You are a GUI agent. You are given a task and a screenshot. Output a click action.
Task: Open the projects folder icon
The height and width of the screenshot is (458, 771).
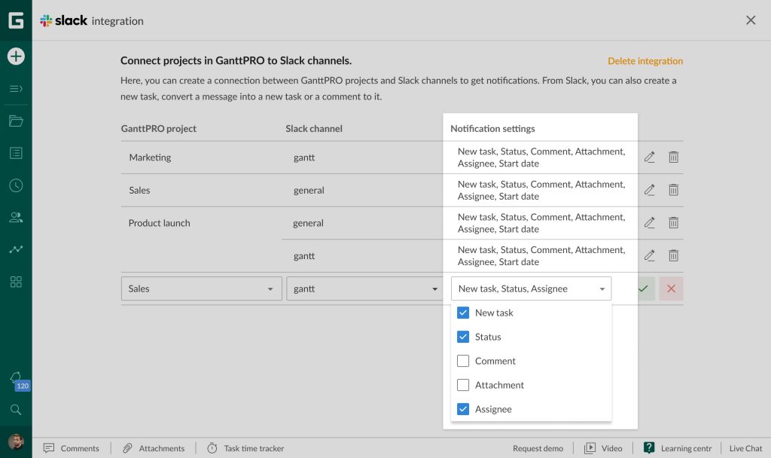click(x=16, y=121)
